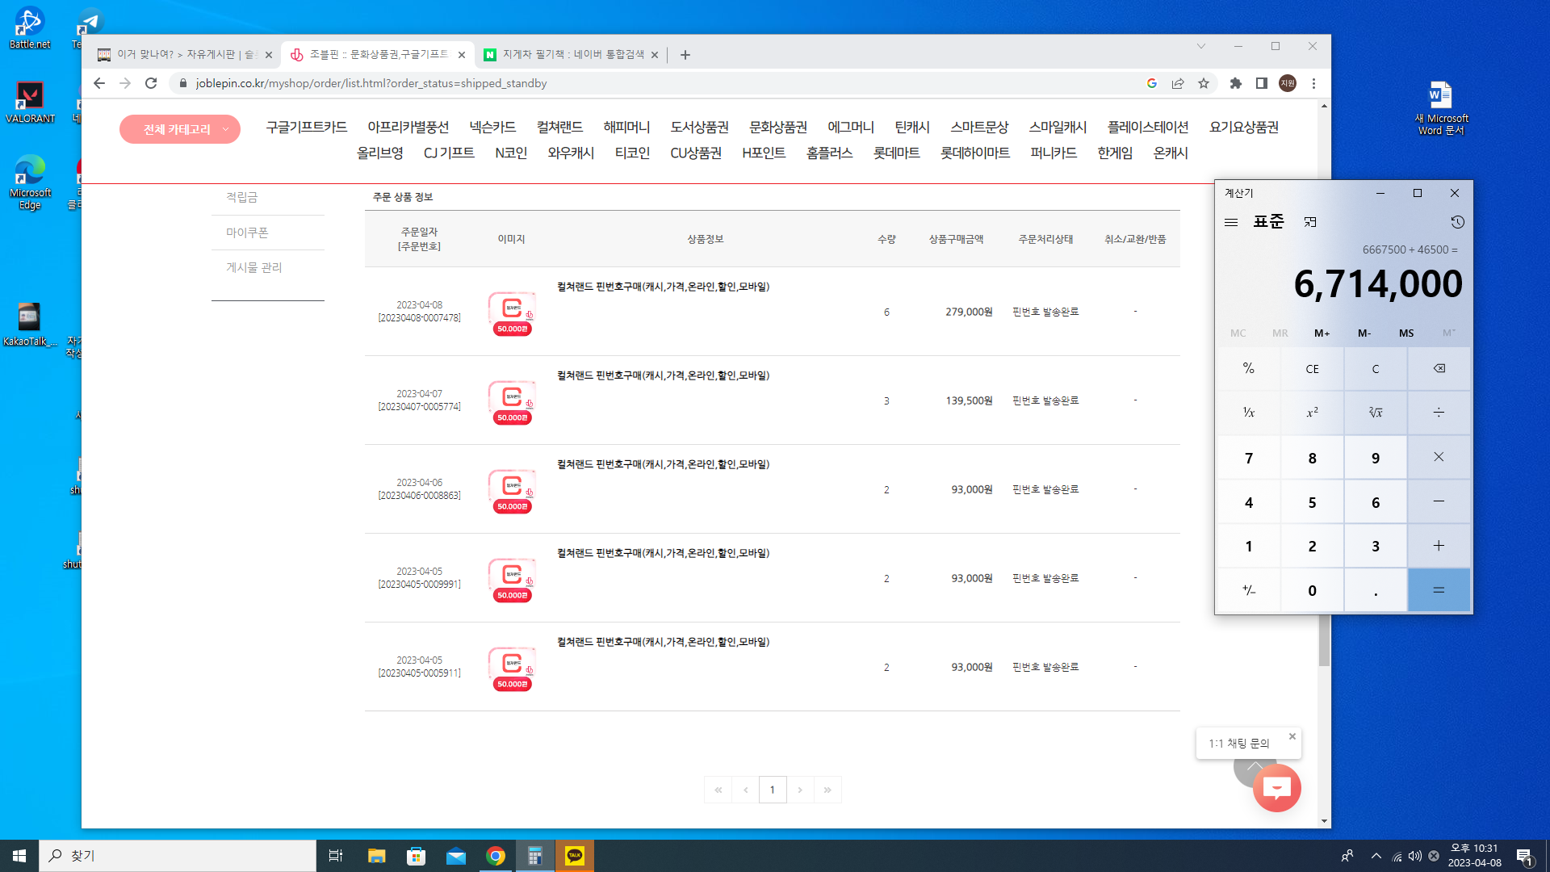Open the red chat bubble widget
The height and width of the screenshot is (872, 1550).
pos(1277,788)
